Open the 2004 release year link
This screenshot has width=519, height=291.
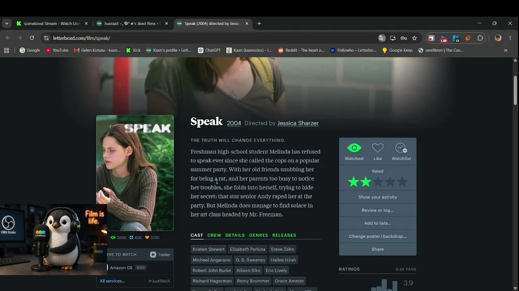tap(234, 123)
